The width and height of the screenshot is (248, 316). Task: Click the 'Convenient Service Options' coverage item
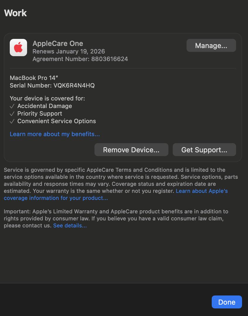pyautogui.click(x=57, y=121)
